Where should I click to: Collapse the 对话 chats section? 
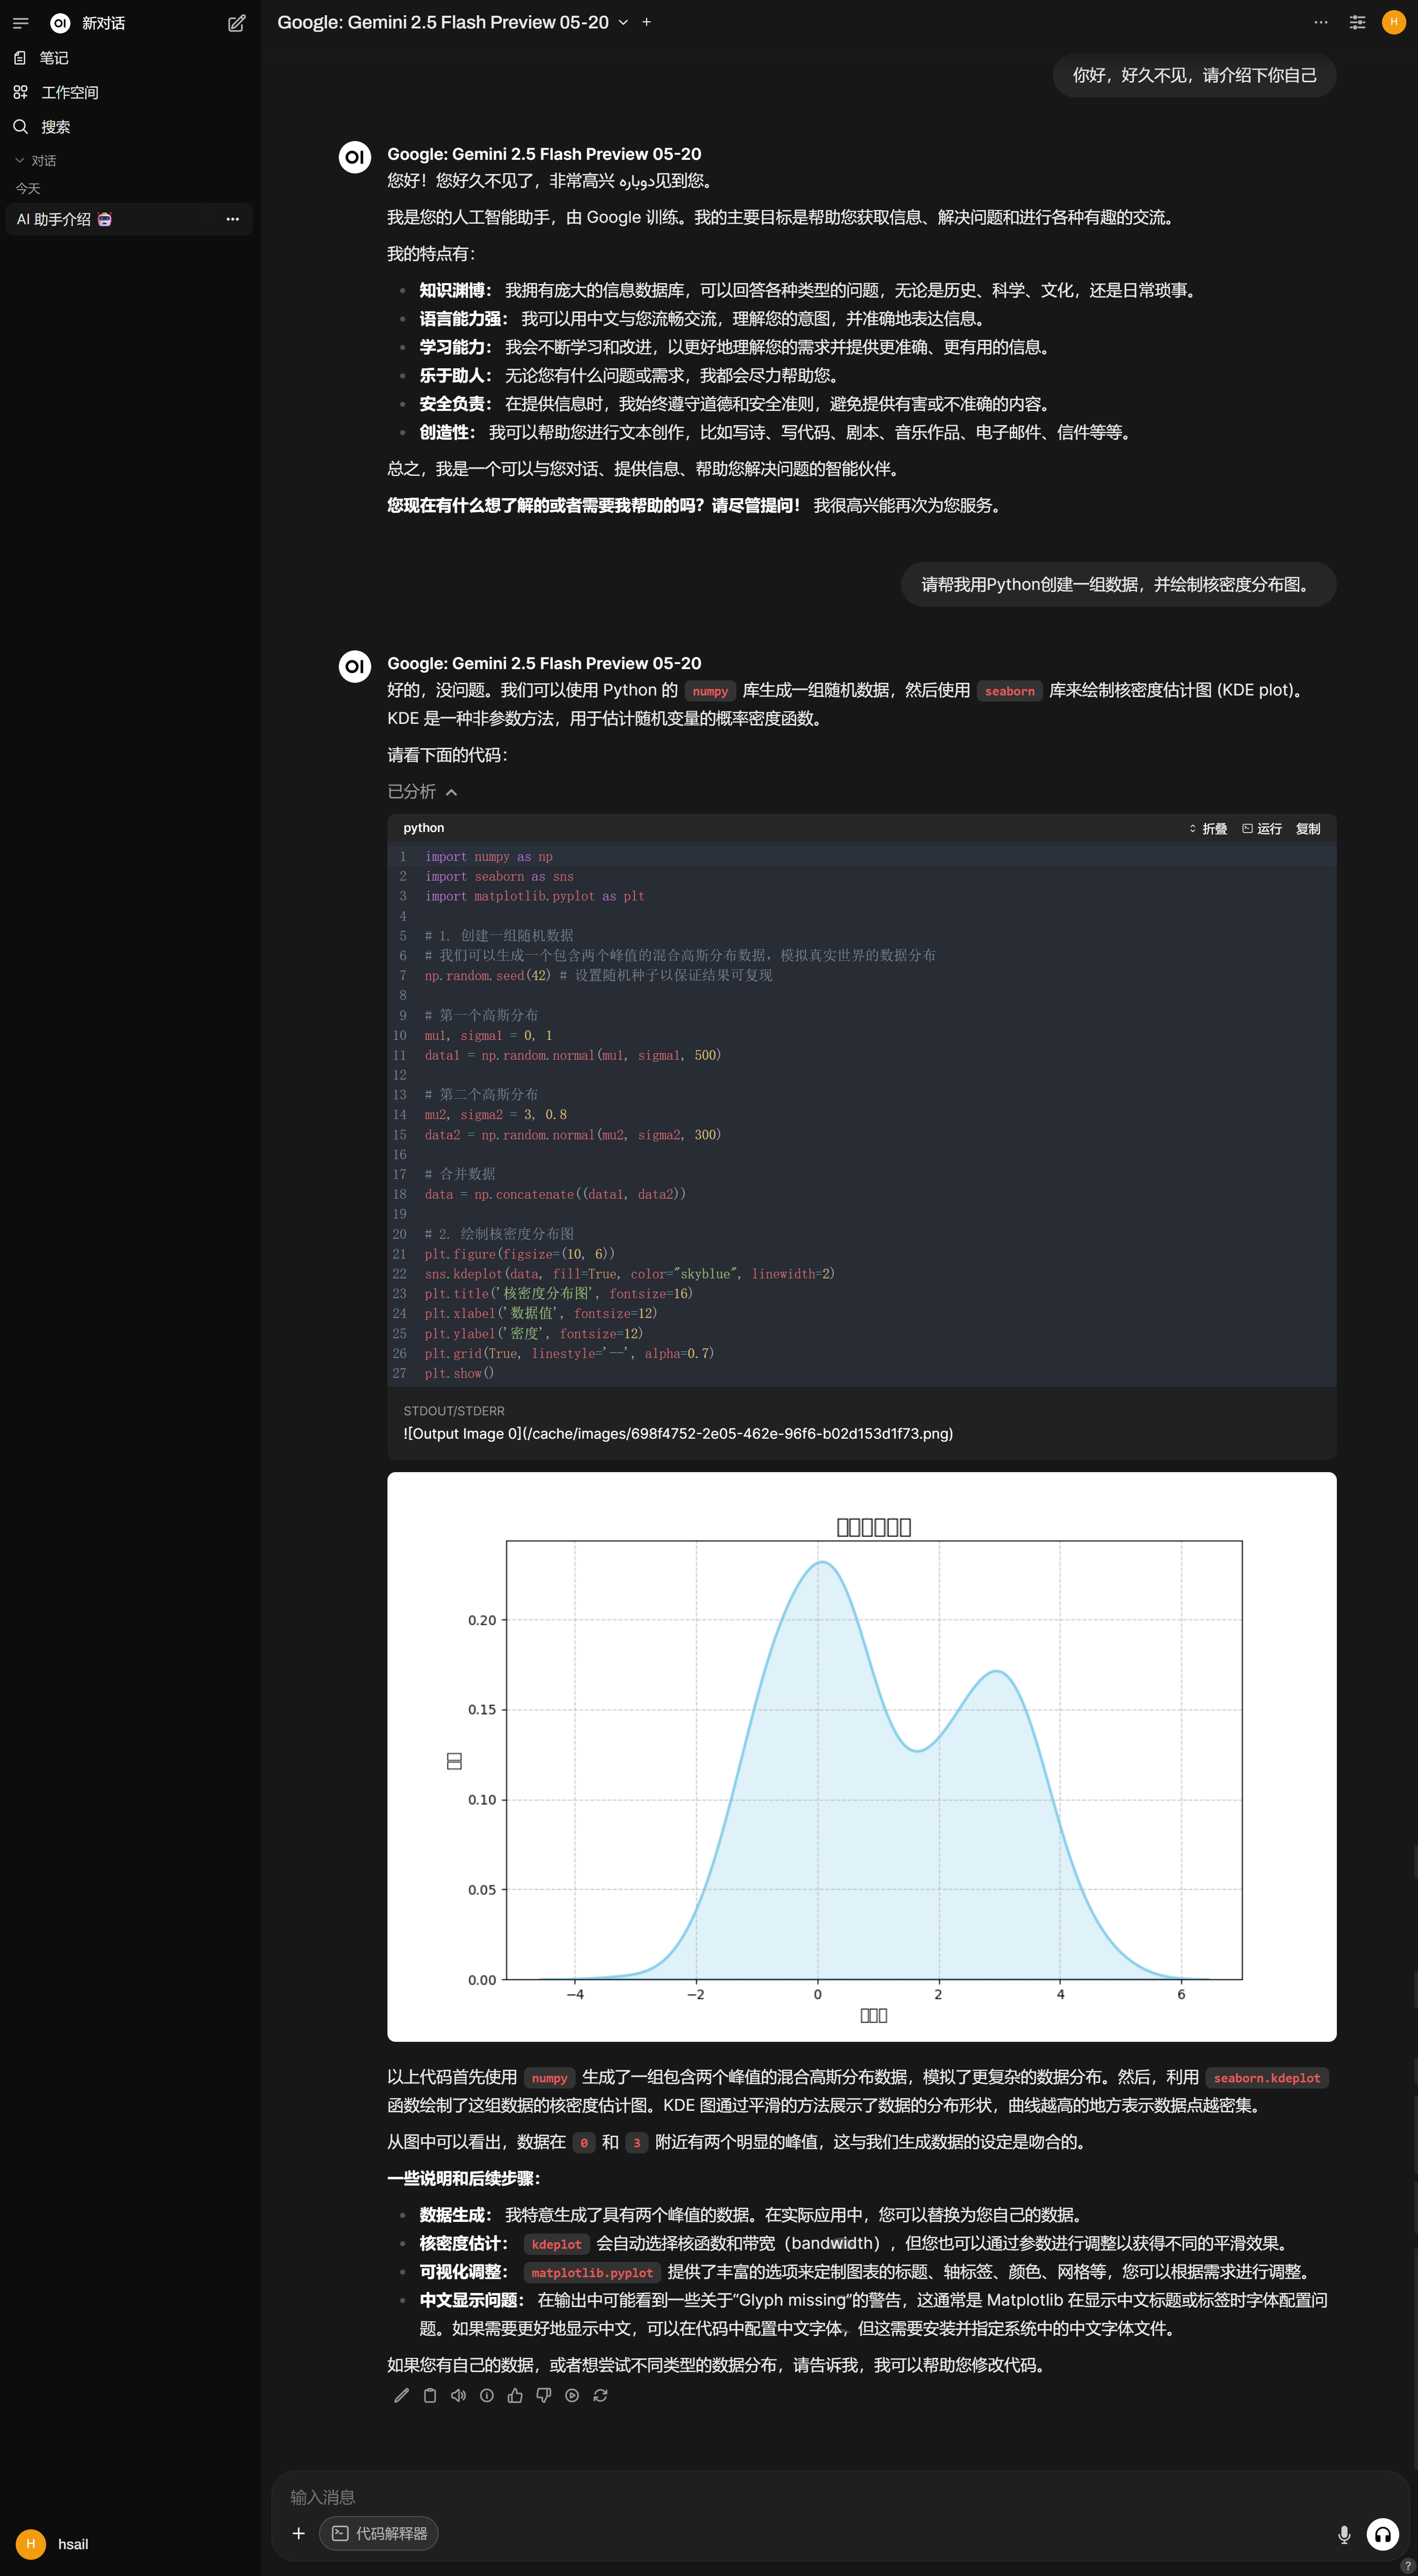point(36,160)
